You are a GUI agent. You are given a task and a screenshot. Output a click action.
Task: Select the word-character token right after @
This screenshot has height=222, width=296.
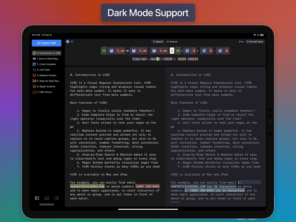coord(134,51)
